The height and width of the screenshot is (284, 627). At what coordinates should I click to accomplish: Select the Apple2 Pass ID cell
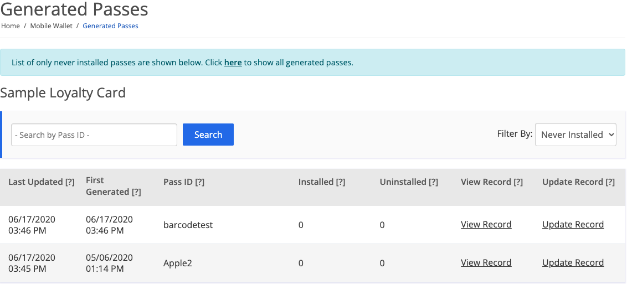(x=177, y=264)
